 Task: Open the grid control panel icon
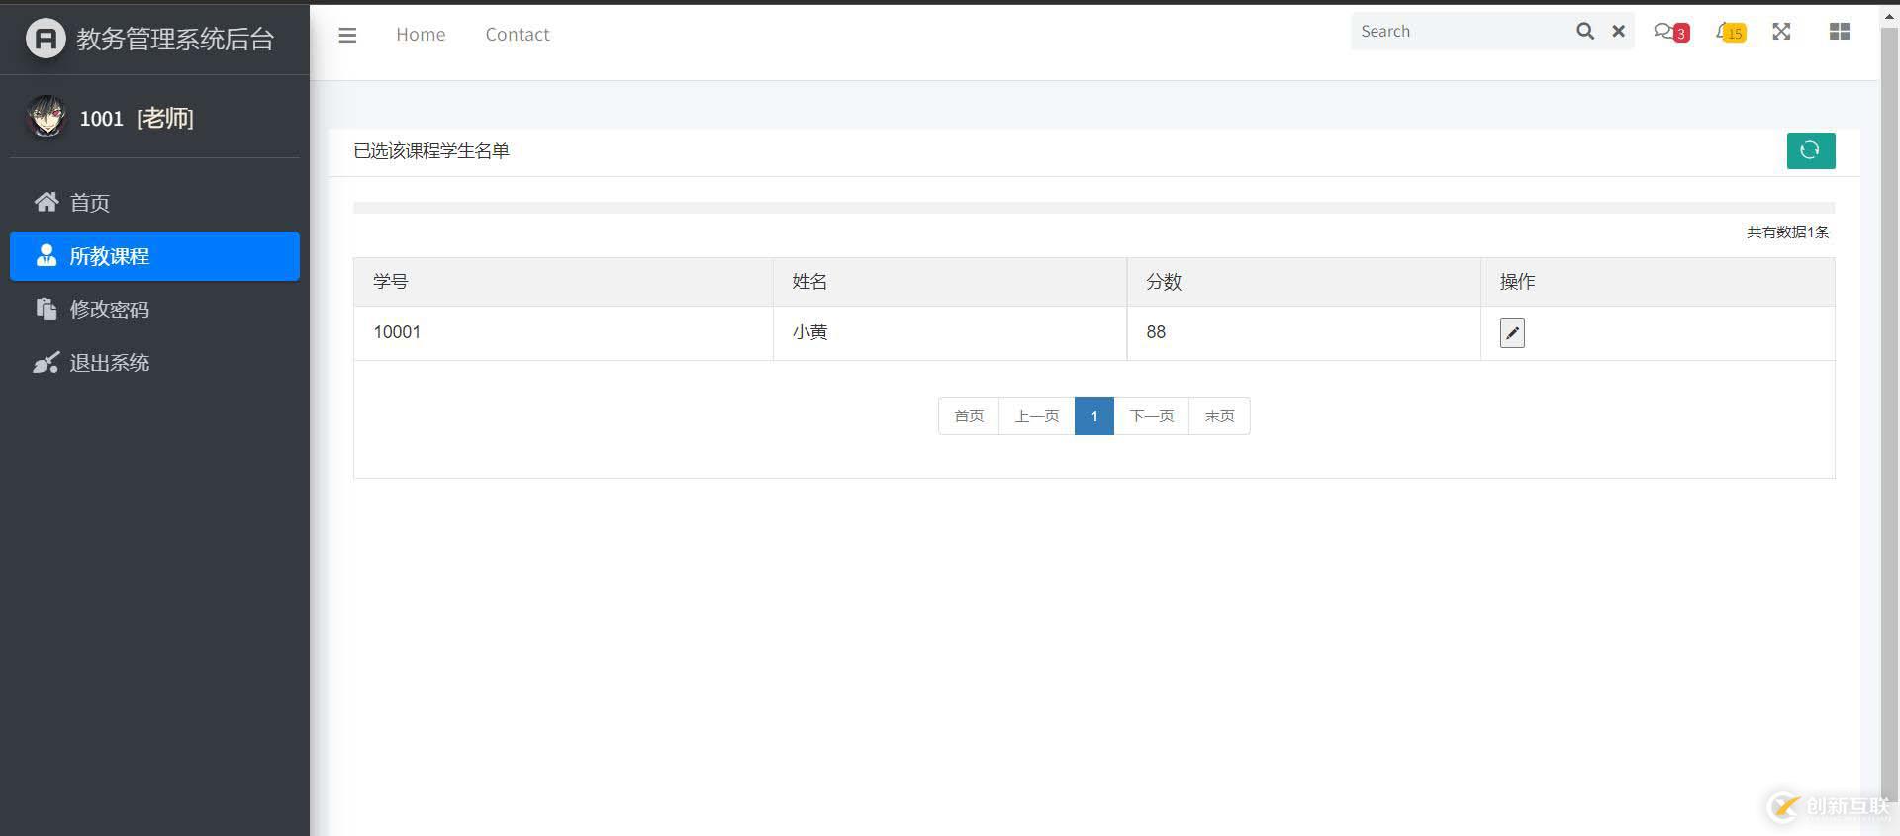point(1839,32)
